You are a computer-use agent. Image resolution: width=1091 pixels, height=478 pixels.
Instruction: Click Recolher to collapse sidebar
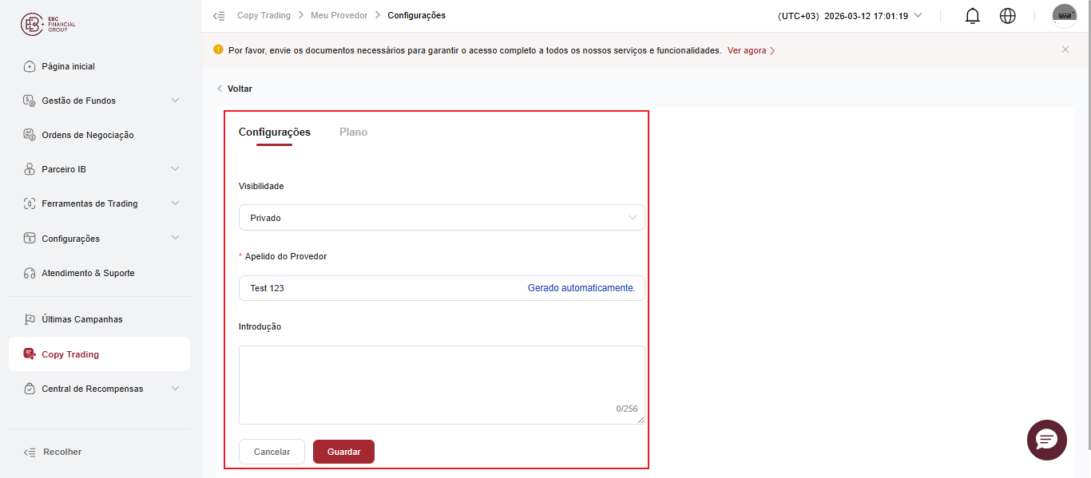pos(62,452)
